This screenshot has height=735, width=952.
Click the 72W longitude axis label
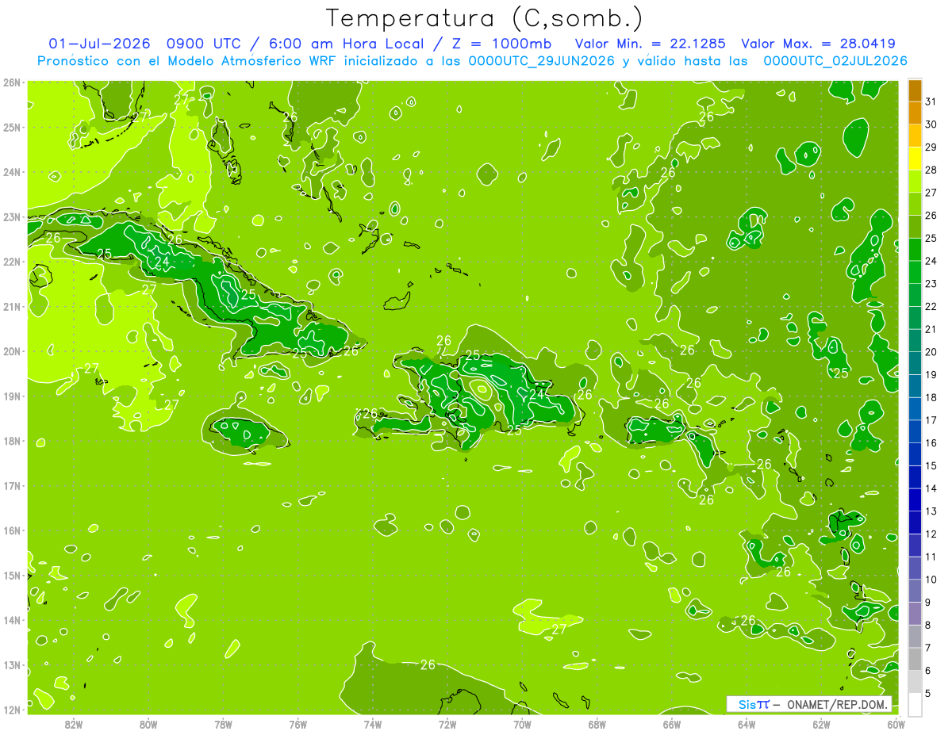(x=447, y=724)
